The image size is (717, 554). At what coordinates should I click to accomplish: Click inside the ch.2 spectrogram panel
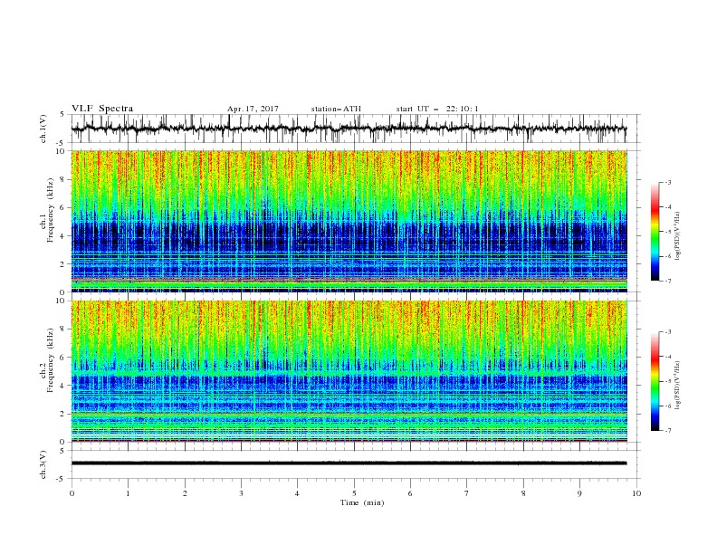349,371
